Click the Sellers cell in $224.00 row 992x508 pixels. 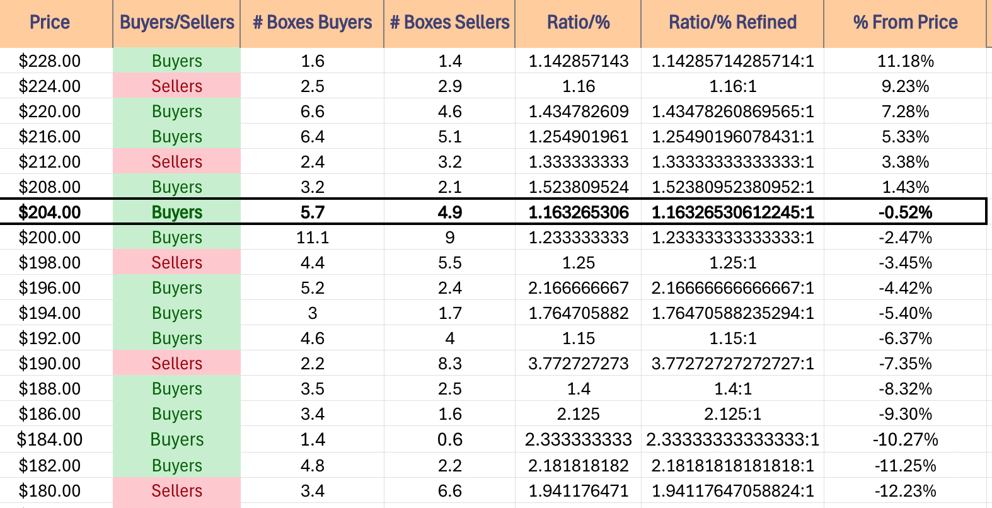(176, 86)
